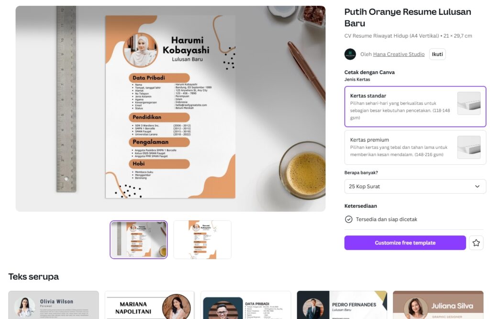Follow the creator with Ikuti button
The image size is (490, 319).
(x=437, y=54)
